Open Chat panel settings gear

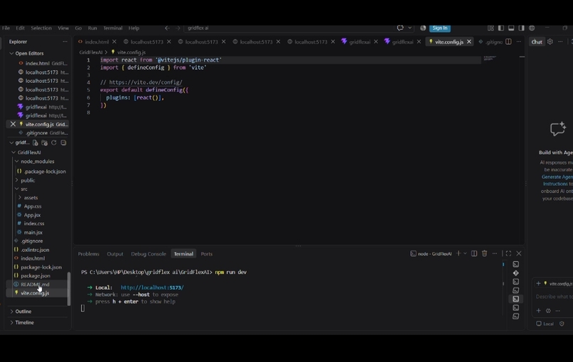pyautogui.click(x=550, y=42)
